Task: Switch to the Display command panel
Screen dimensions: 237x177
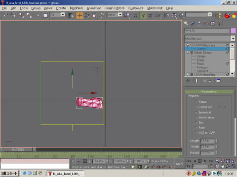Action: [213, 24]
